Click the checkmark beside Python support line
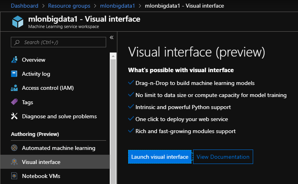This screenshot has width=298, height=184. [131, 107]
